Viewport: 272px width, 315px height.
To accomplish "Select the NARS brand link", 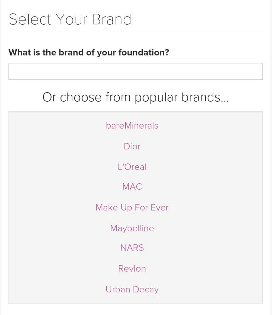I will click(132, 248).
